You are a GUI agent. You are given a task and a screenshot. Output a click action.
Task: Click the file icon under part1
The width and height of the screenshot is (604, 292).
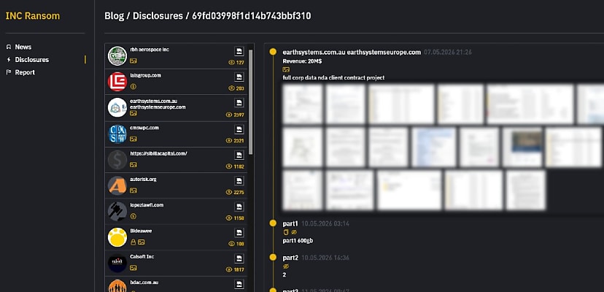(286, 232)
